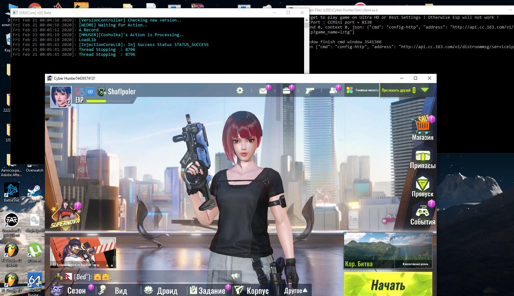
Task: Open game settings gear icon
Action: point(240,90)
